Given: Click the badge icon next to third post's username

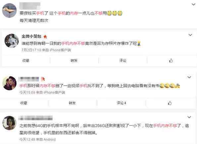Looking at the screenshot, I should (x=43, y=79).
